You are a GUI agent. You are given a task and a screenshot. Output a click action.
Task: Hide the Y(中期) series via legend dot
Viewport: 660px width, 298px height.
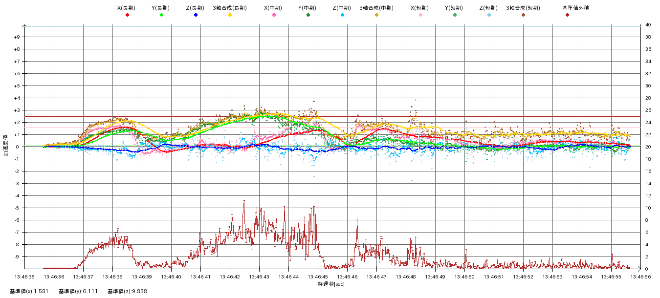(x=308, y=15)
